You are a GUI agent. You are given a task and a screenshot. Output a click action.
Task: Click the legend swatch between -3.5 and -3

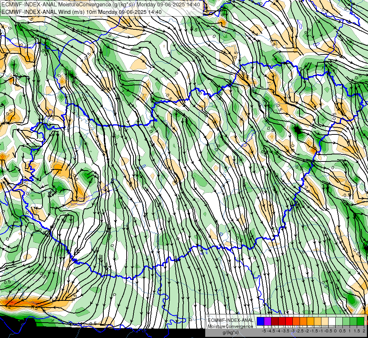(289, 321)
